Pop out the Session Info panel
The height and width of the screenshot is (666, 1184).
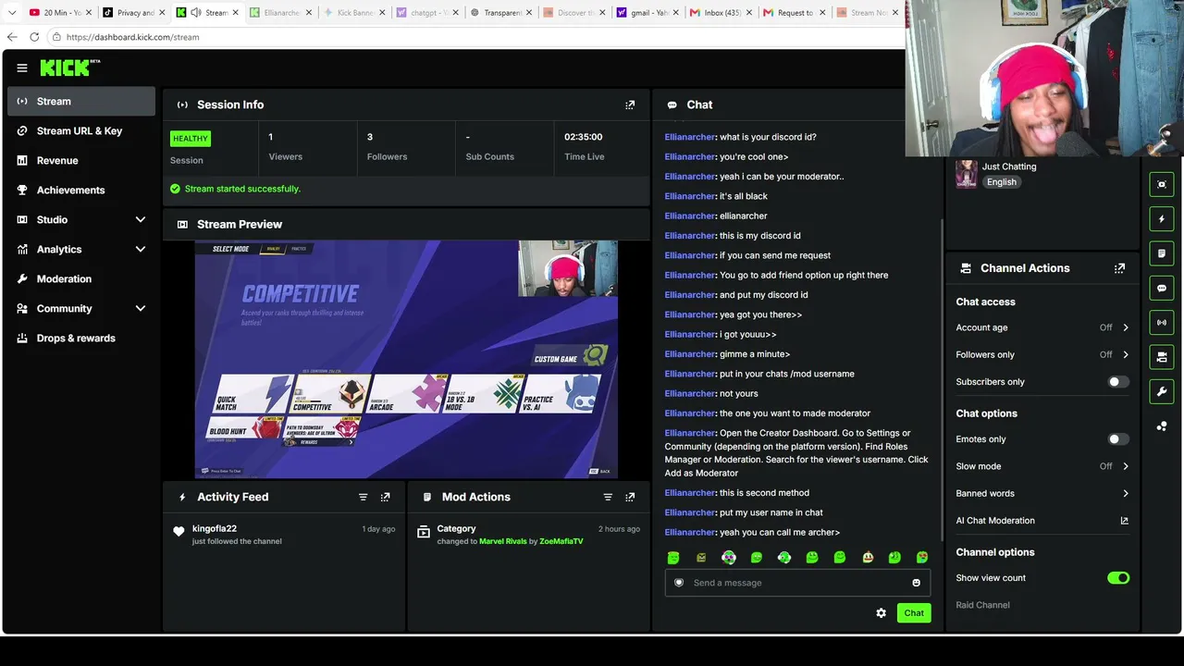[630, 105]
